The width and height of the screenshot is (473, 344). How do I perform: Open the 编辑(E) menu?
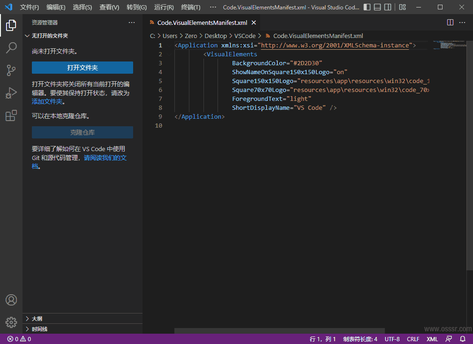56,7
